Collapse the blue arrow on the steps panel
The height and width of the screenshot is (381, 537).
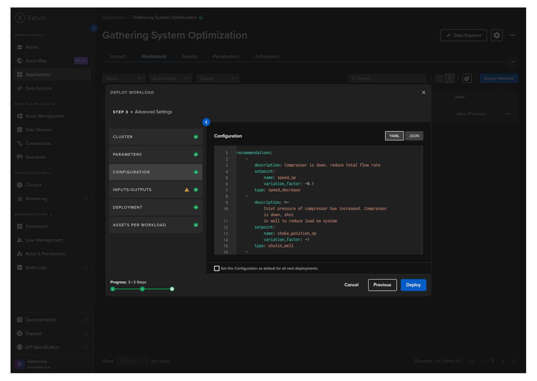(206, 122)
